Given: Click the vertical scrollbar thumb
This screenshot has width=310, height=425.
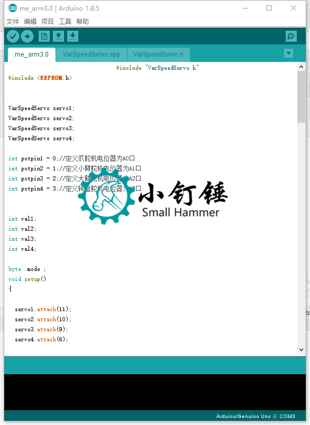Looking at the screenshot, I should pos(301,97).
